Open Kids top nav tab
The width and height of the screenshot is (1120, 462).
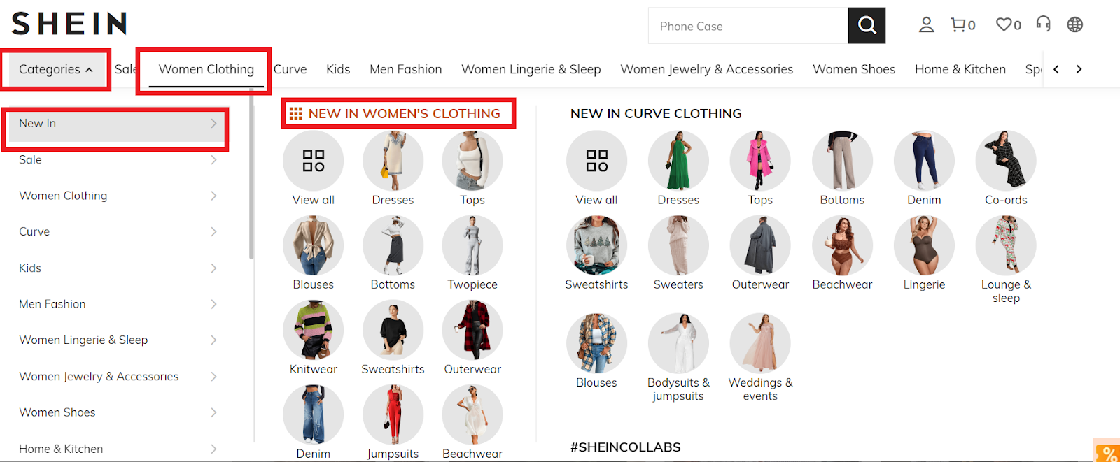pyautogui.click(x=338, y=69)
